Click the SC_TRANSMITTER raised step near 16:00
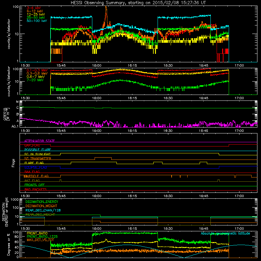The height and width of the screenshot is (261, 261). point(103,158)
